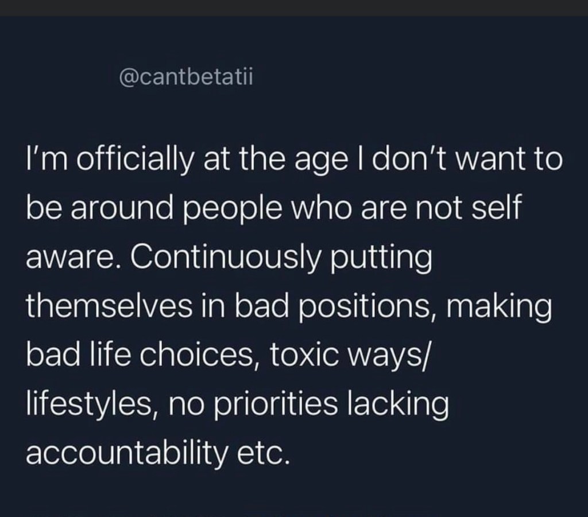Select the word "Continuously" in the tweet

(222, 256)
